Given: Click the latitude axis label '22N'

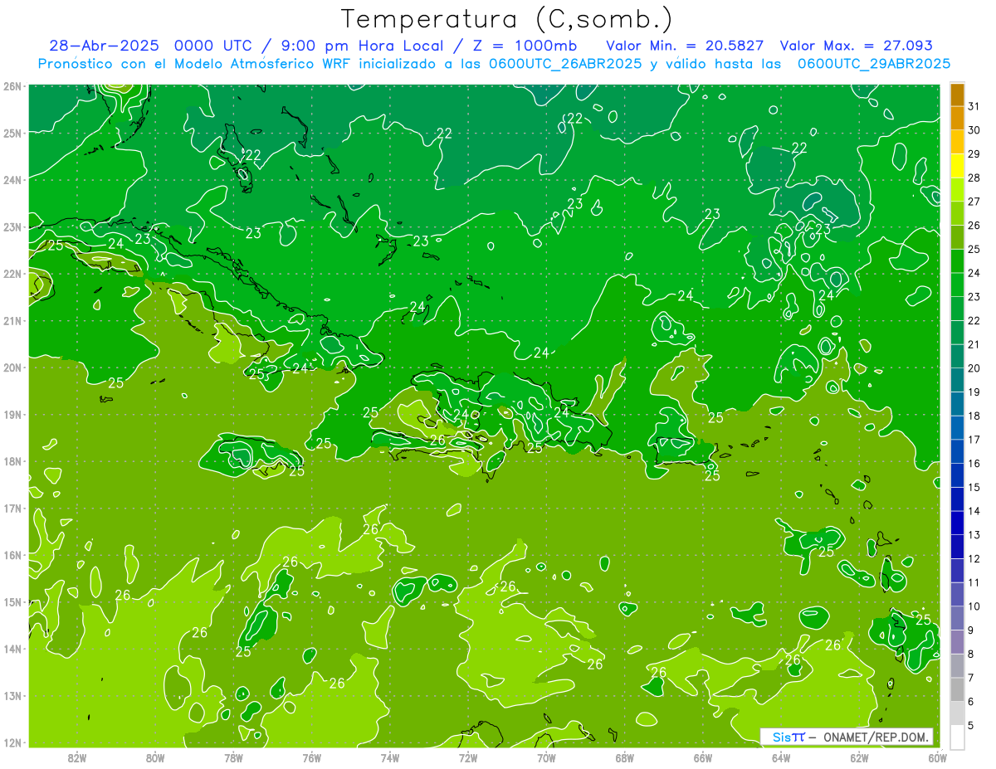Looking at the screenshot, I should [x=12, y=274].
